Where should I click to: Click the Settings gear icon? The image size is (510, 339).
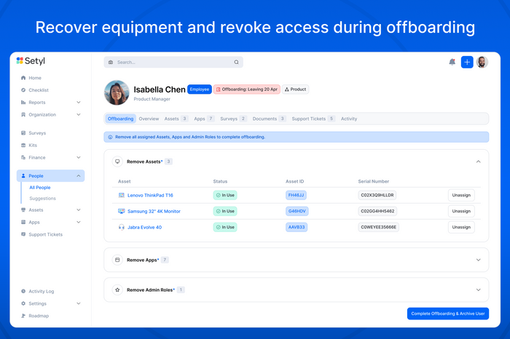23,303
